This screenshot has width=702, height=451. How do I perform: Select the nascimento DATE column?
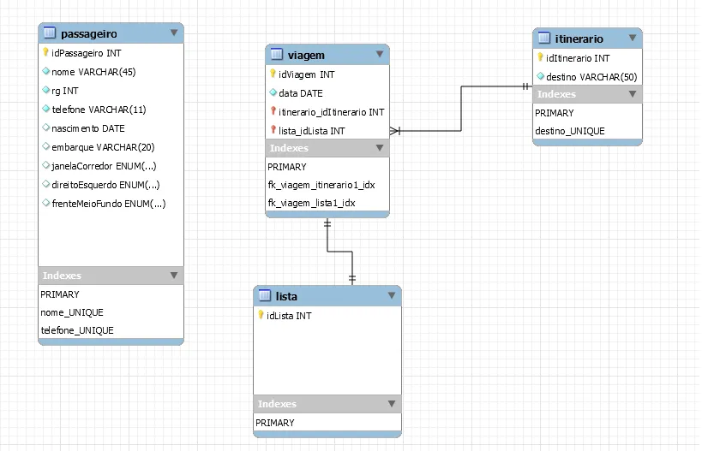click(x=87, y=128)
